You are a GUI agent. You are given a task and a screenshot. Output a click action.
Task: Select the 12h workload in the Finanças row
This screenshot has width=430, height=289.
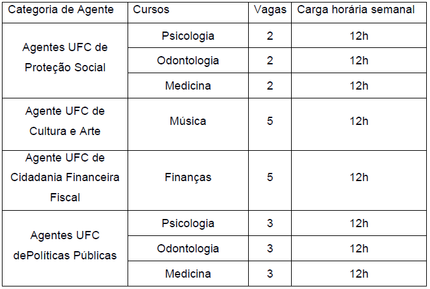(x=359, y=177)
